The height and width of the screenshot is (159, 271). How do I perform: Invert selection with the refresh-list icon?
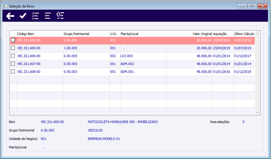pyautogui.click(x=60, y=16)
